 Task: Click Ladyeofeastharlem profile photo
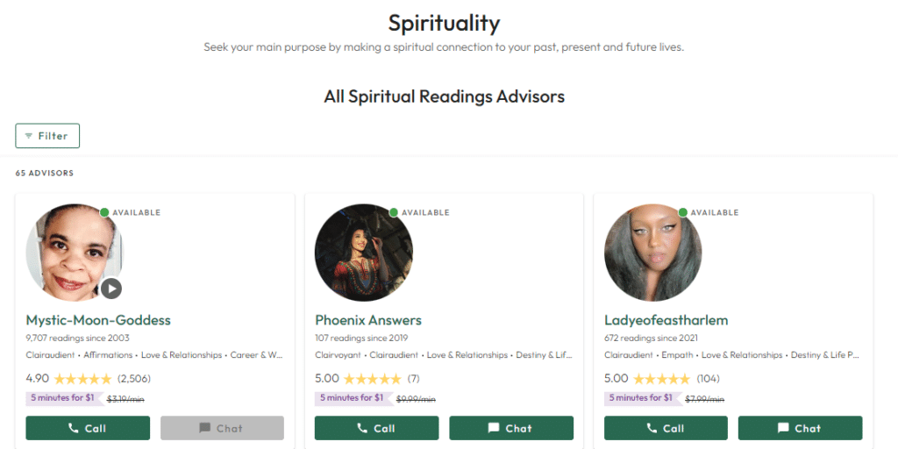(652, 253)
